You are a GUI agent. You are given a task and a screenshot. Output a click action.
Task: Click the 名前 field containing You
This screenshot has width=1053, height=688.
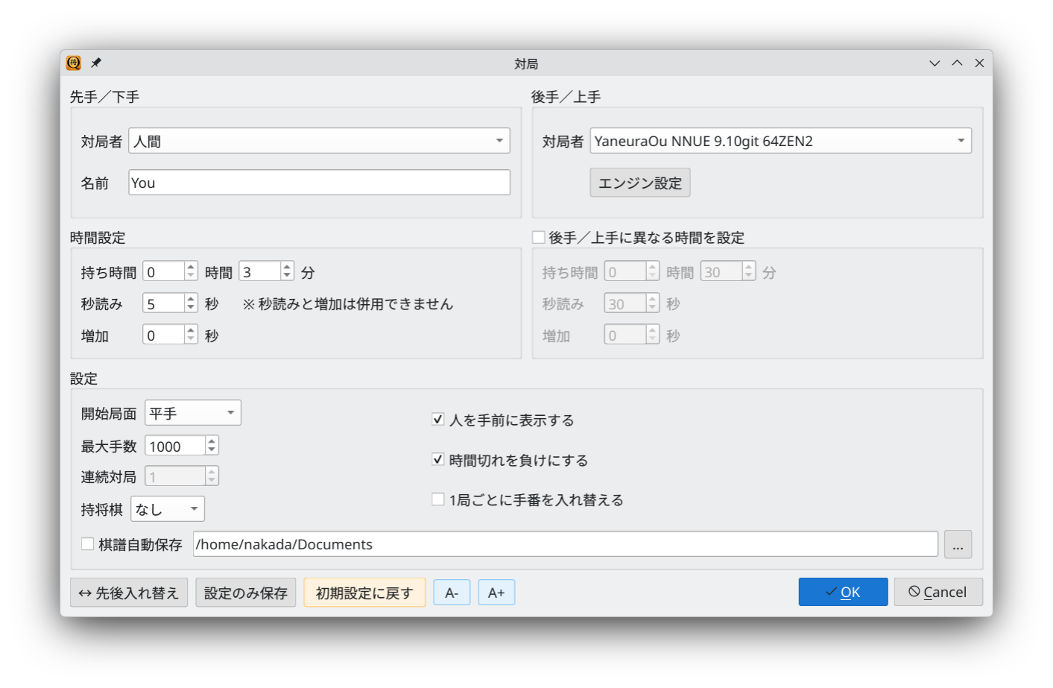[x=319, y=182]
